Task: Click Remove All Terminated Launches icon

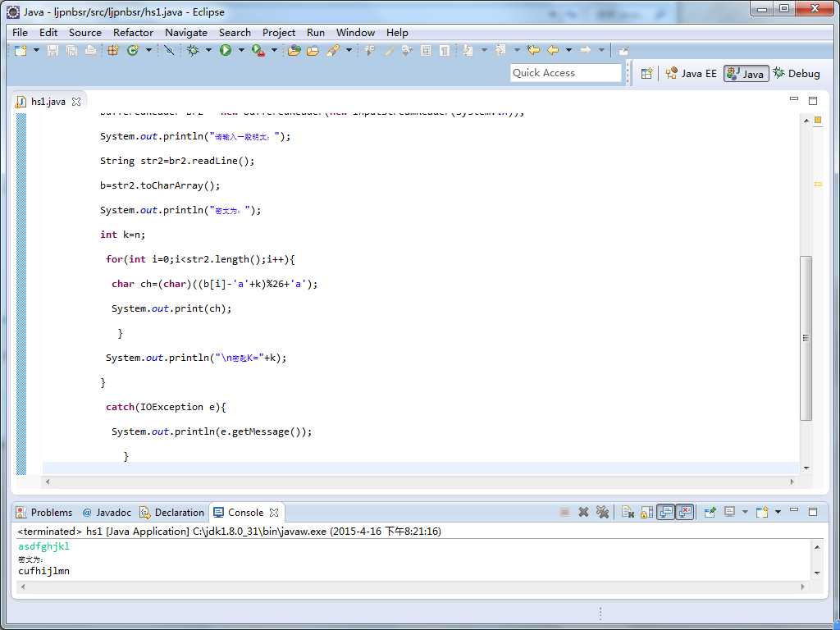Action: coord(603,512)
